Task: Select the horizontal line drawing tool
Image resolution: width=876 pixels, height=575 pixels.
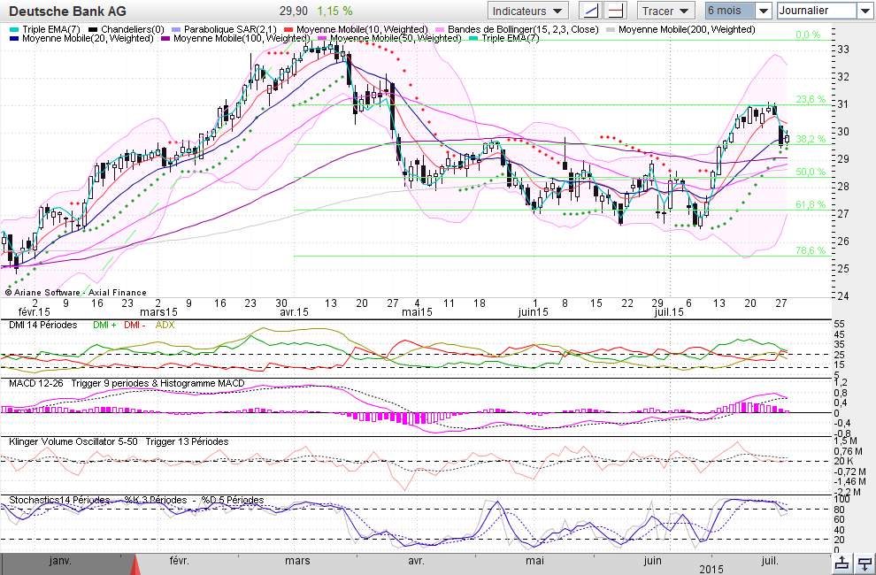Action: 616,11
